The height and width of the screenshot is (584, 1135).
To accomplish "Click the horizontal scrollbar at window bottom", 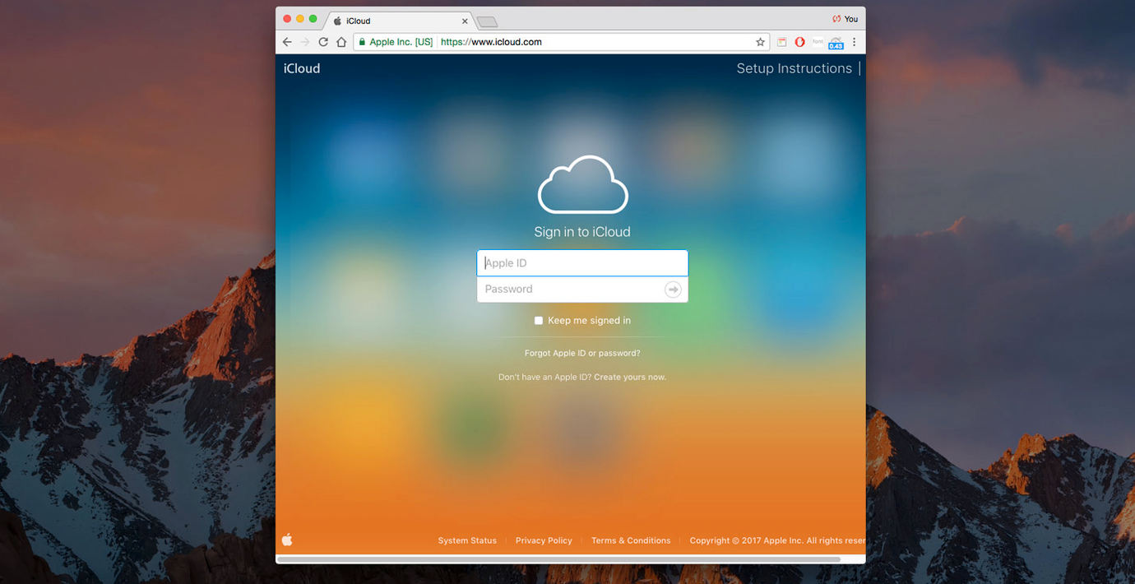I will [x=559, y=559].
